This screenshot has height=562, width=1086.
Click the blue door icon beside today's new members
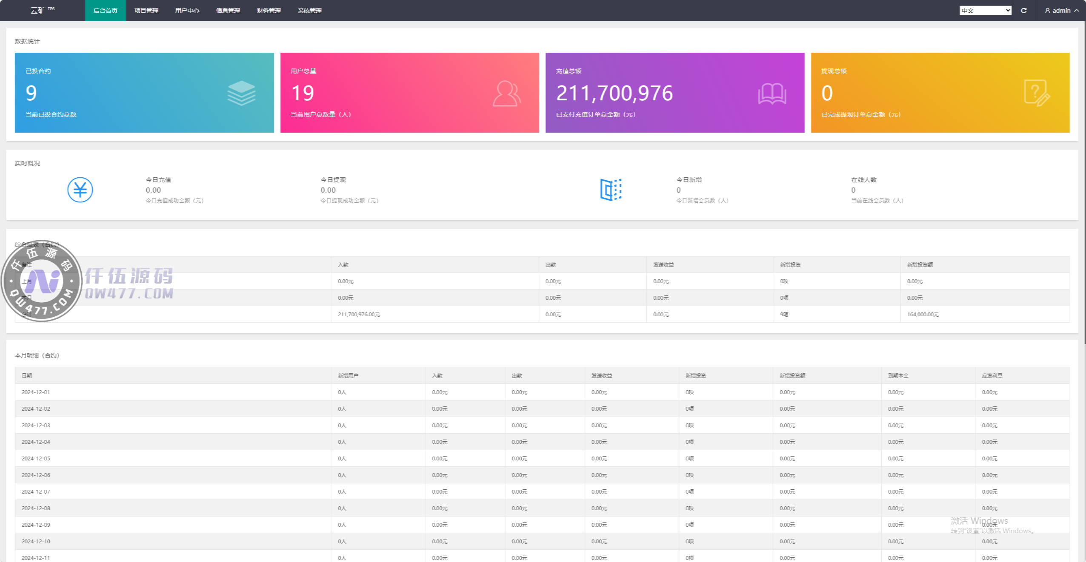coord(611,190)
